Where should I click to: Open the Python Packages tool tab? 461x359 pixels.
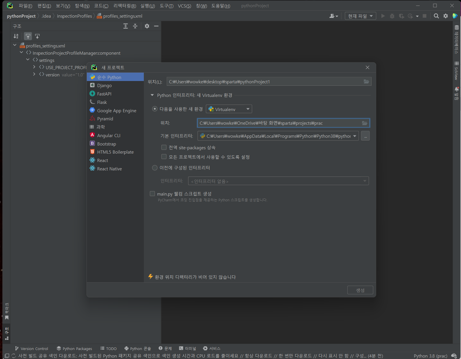tap(74, 349)
